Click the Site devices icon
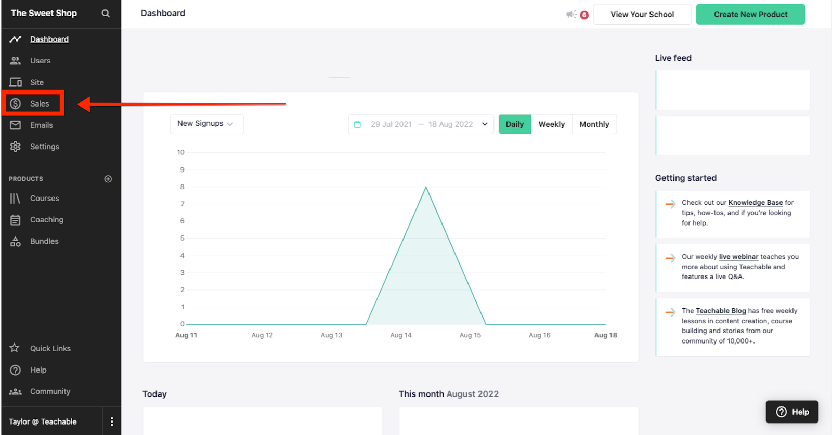The width and height of the screenshot is (832, 435). [x=16, y=82]
